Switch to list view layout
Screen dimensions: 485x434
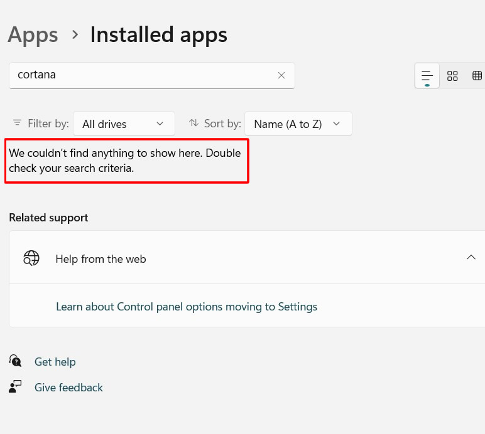427,76
